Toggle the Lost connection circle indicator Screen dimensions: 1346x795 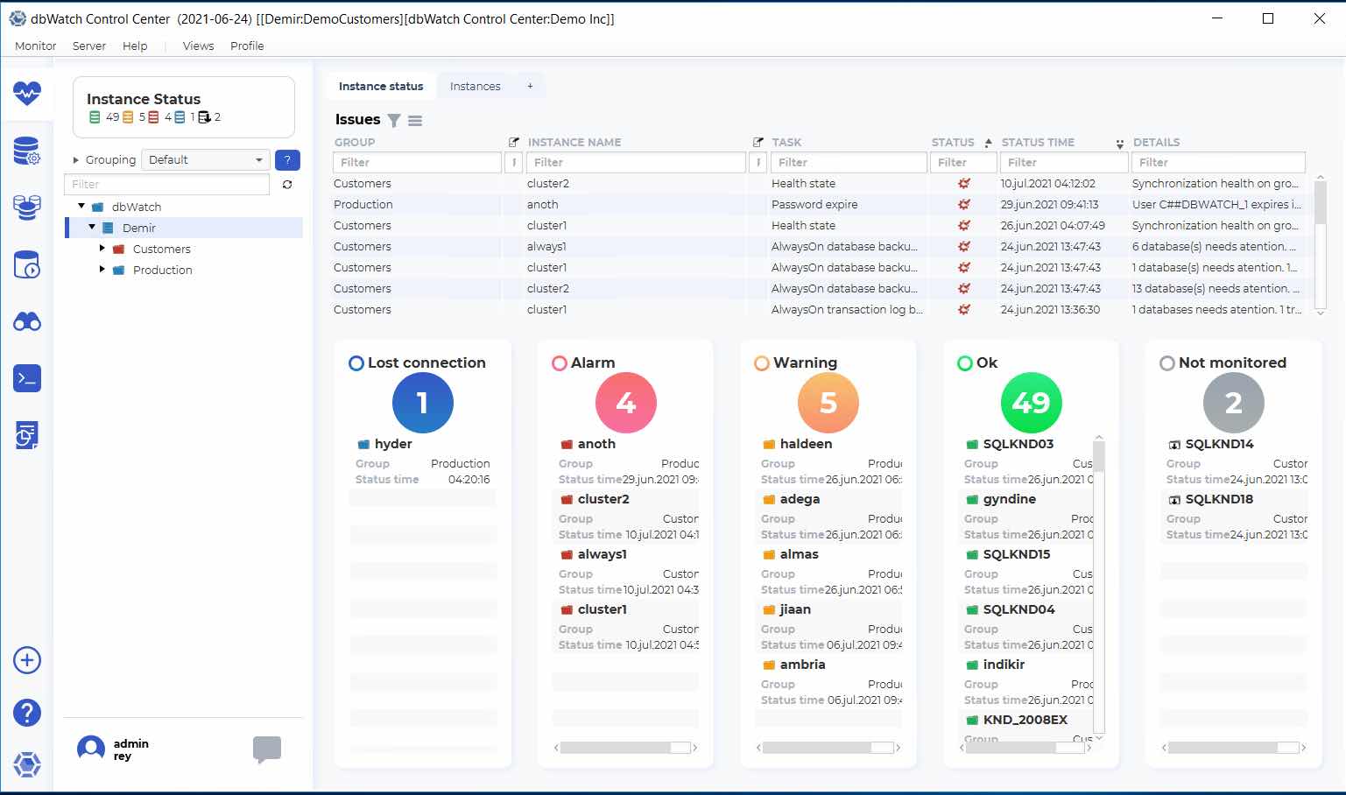pyautogui.click(x=356, y=363)
